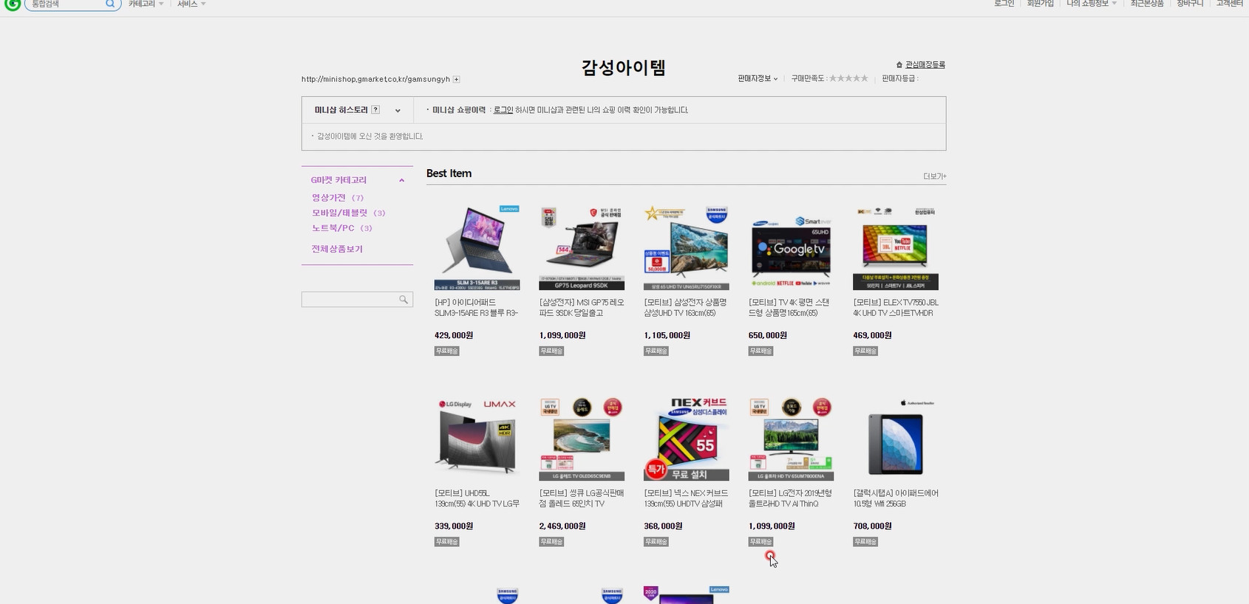Image resolution: width=1249 pixels, height=604 pixels.
Task: Open iPad Air tablet thumbnail
Action: coord(896,438)
